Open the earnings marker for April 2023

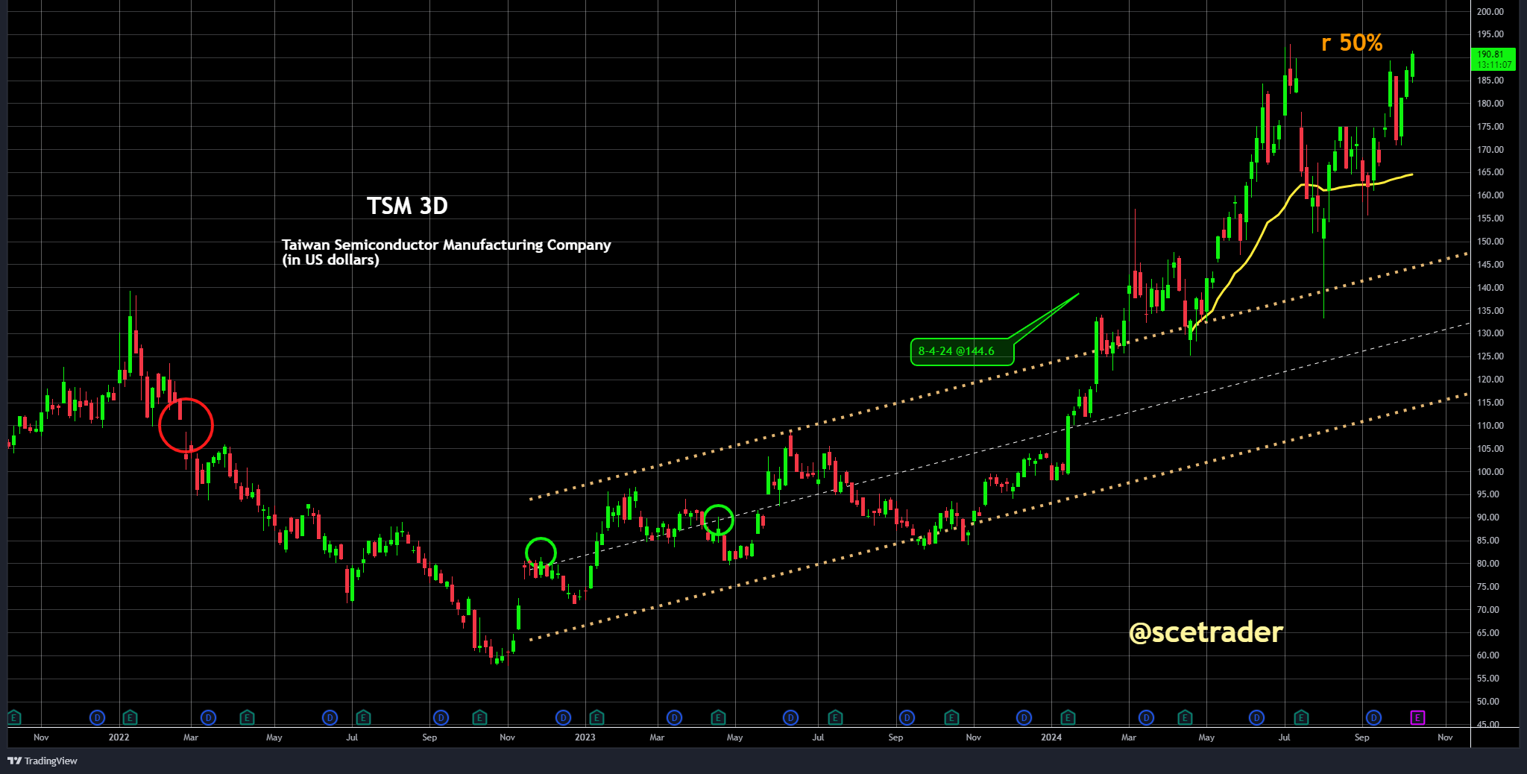[718, 717]
